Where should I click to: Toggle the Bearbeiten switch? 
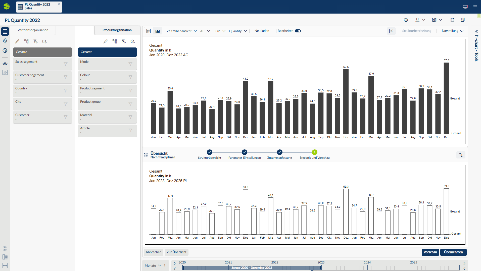(298, 31)
